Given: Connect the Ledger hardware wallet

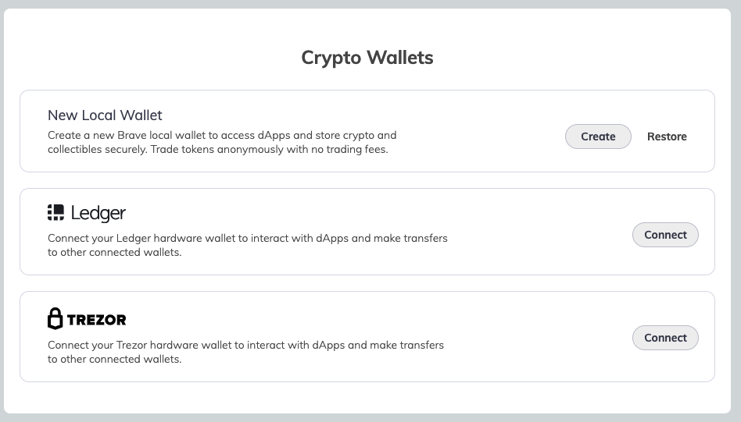Looking at the screenshot, I should coord(665,235).
